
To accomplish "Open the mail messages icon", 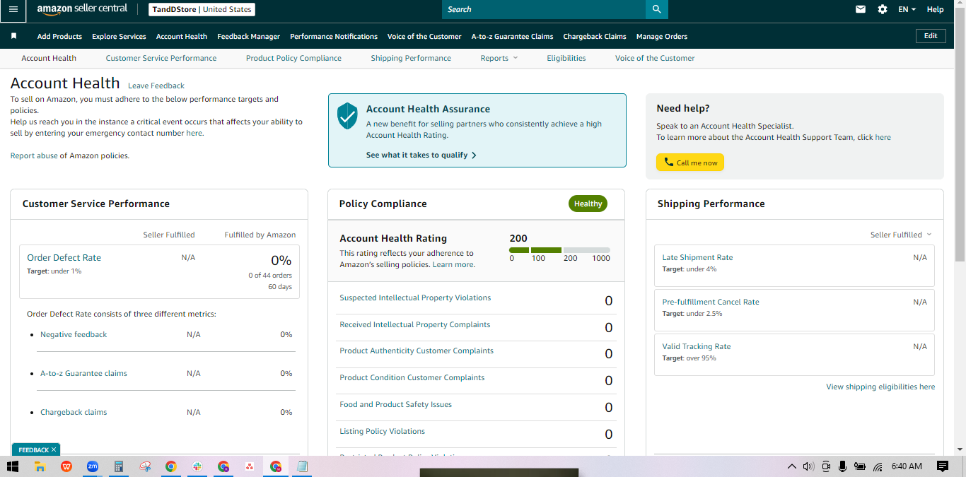I will 861,9.
